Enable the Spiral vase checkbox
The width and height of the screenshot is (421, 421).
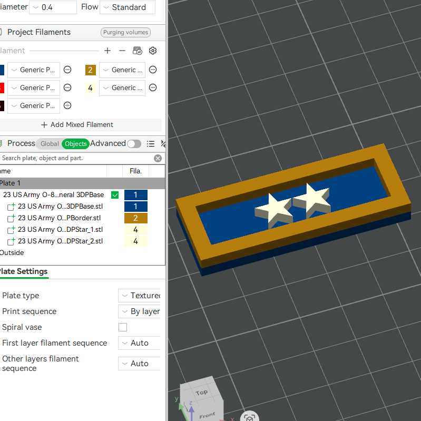(x=123, y=327)
